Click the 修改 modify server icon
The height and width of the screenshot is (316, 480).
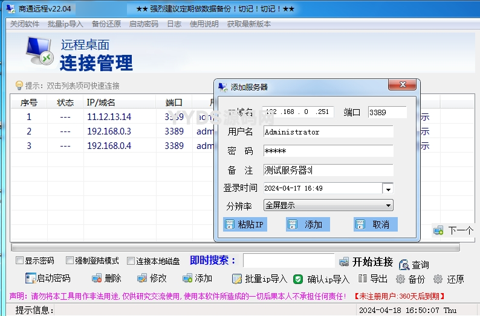click(142, 279)
